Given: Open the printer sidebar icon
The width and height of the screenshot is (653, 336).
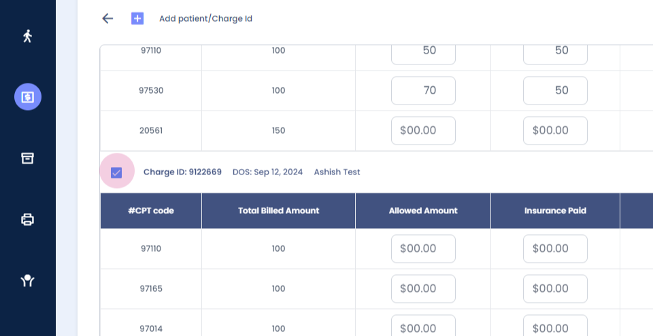Looking at the screenshot, I should [27, 219].
